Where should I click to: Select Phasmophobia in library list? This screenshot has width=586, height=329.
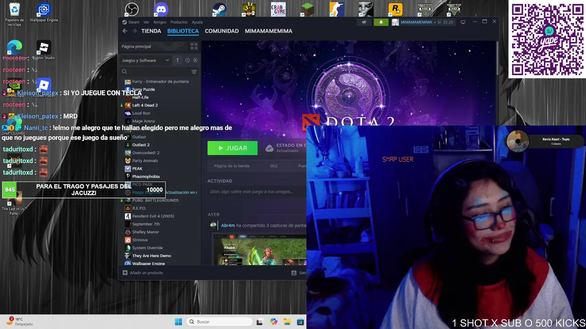click(x=146, y=176)
